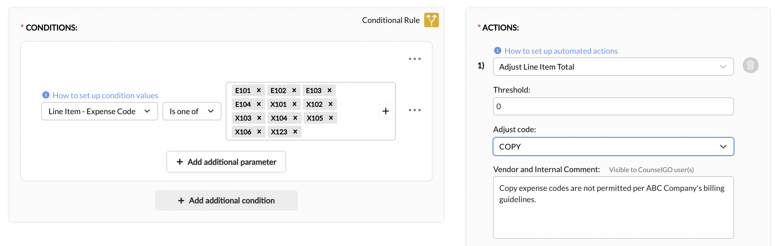The image size is (783, 246).
Task: Remove the E103 expense code tag
Action: (x=329, y=90)
